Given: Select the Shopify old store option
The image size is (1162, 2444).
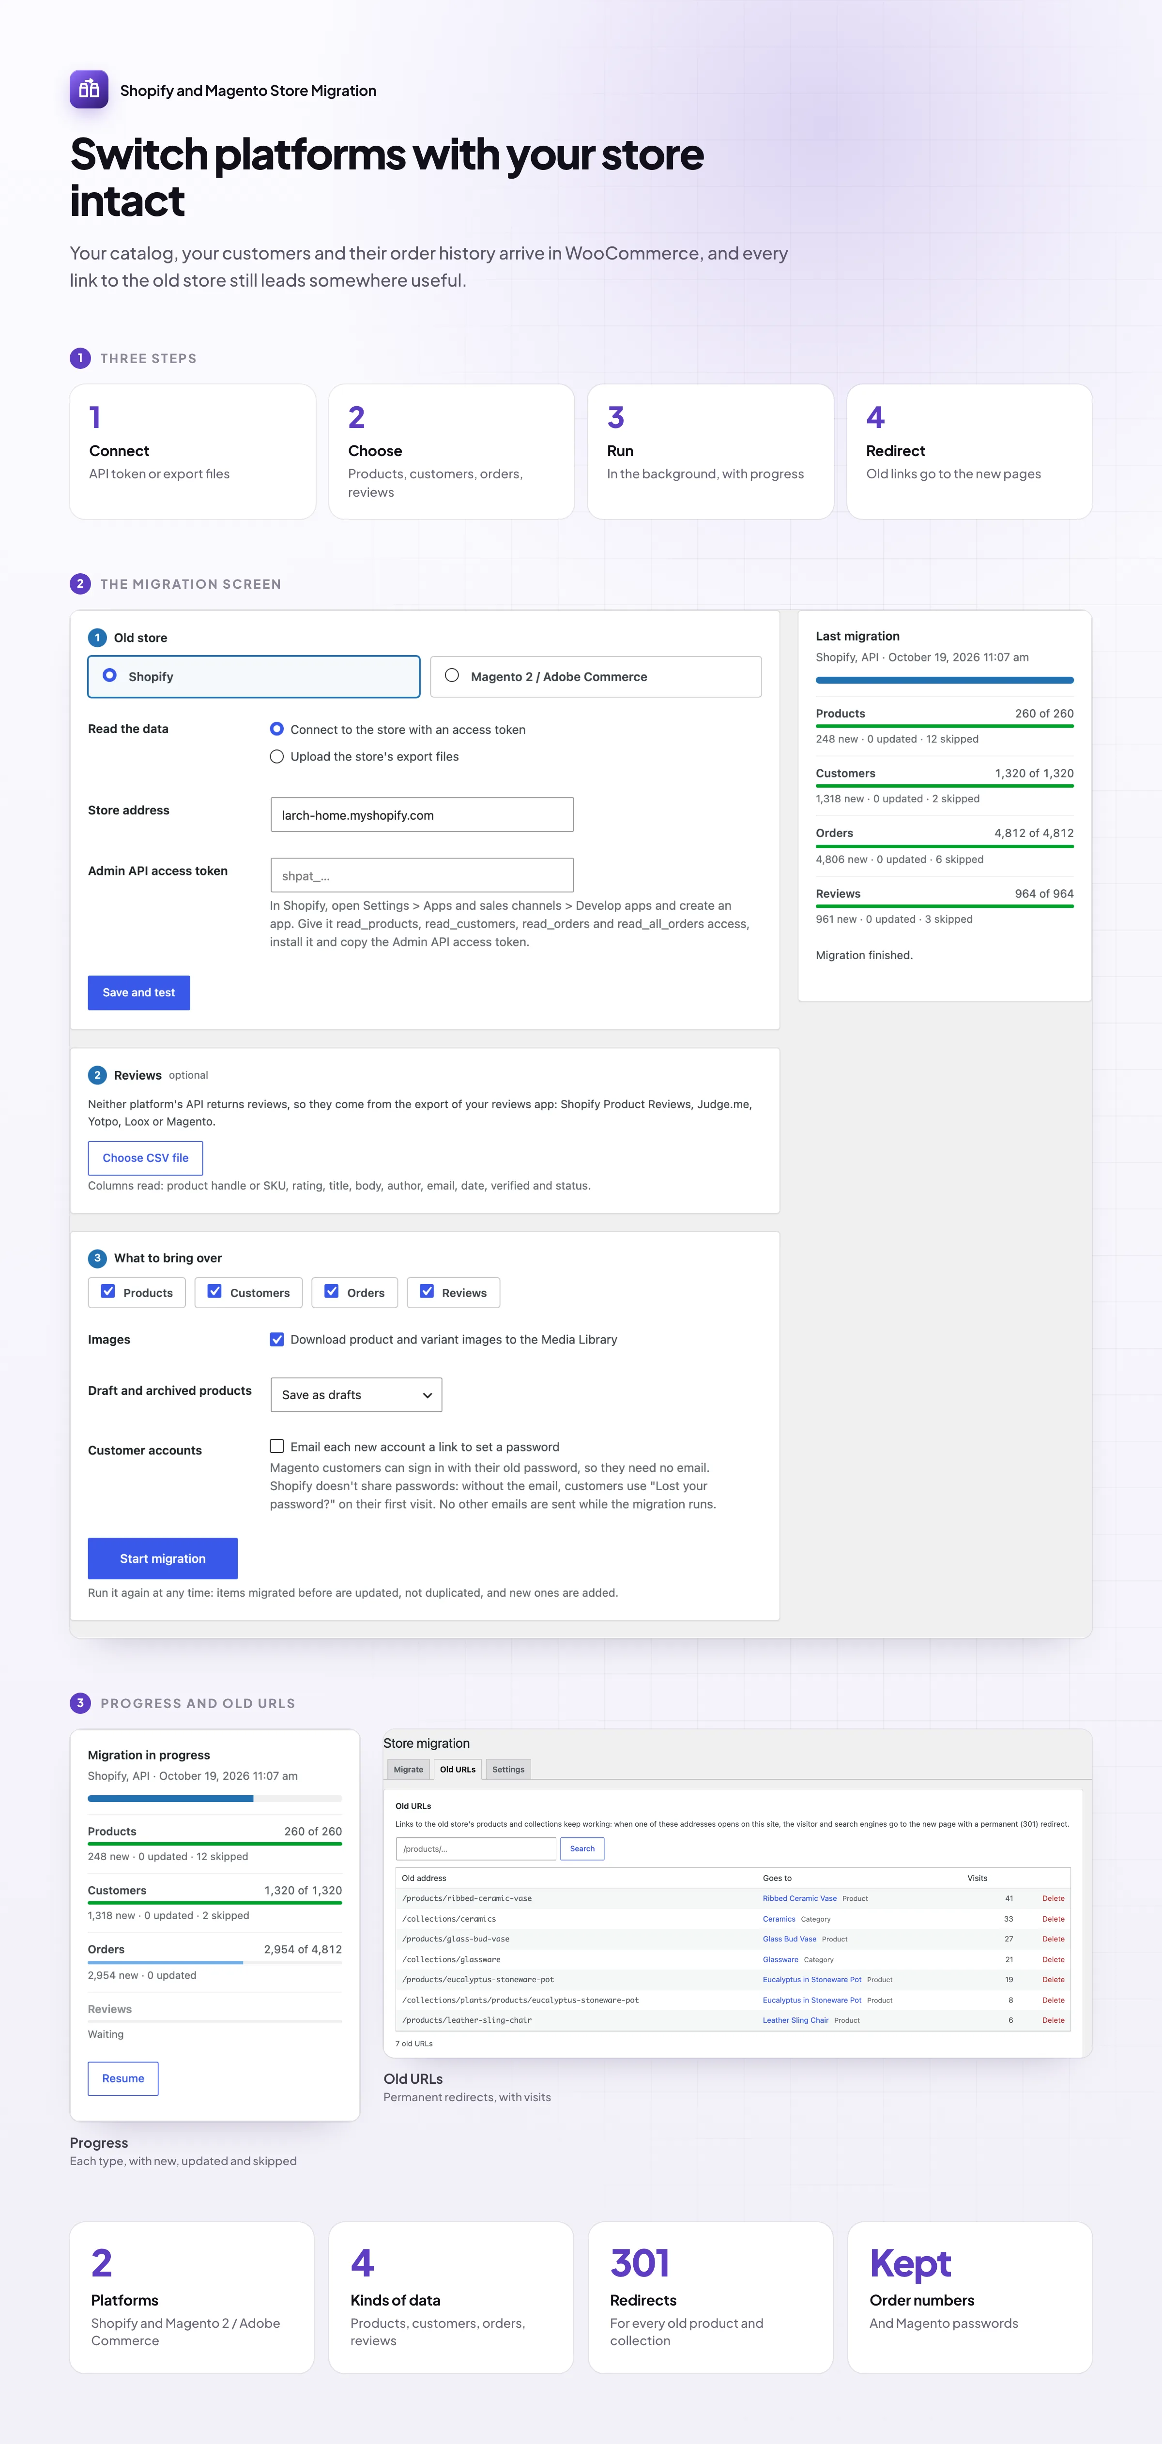Looking at the screenshot, I should point(253,676).
